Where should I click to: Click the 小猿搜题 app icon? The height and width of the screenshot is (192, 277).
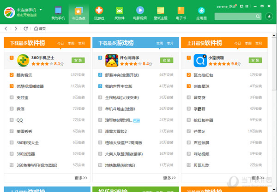click(200, 61)
